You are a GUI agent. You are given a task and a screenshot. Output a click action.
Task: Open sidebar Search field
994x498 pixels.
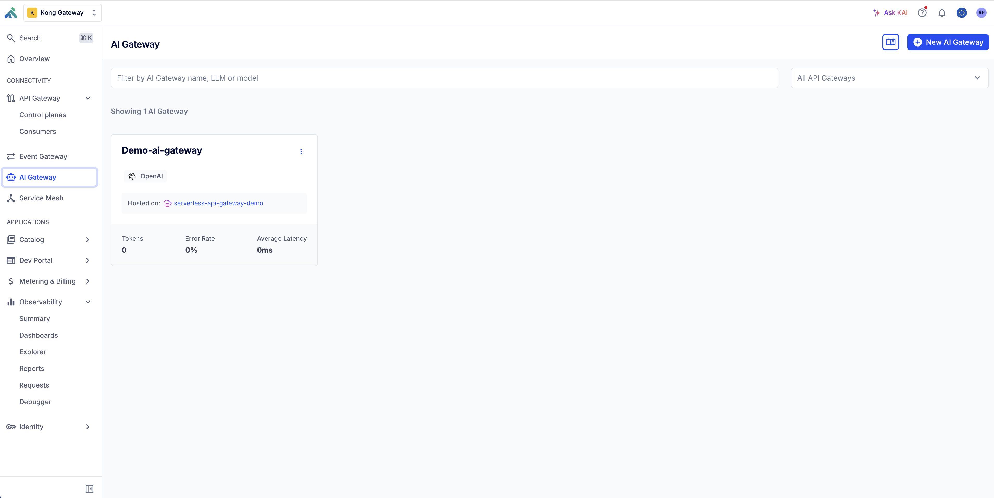[x=50, y=38]
